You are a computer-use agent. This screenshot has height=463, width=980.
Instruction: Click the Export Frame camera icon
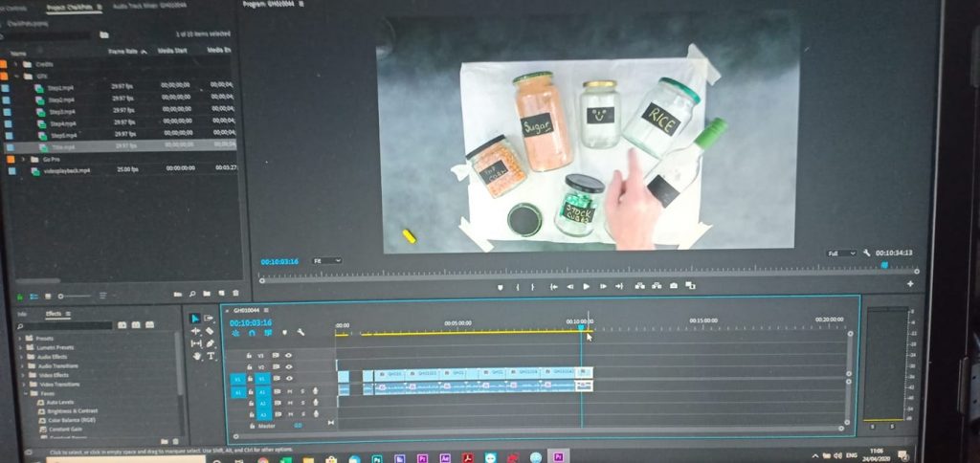(673, 286)
